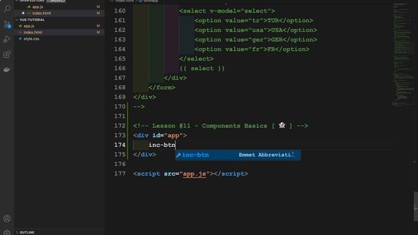Click the M status badge of app.js in Open Editors
418x235 pixels.
(99, 7)
